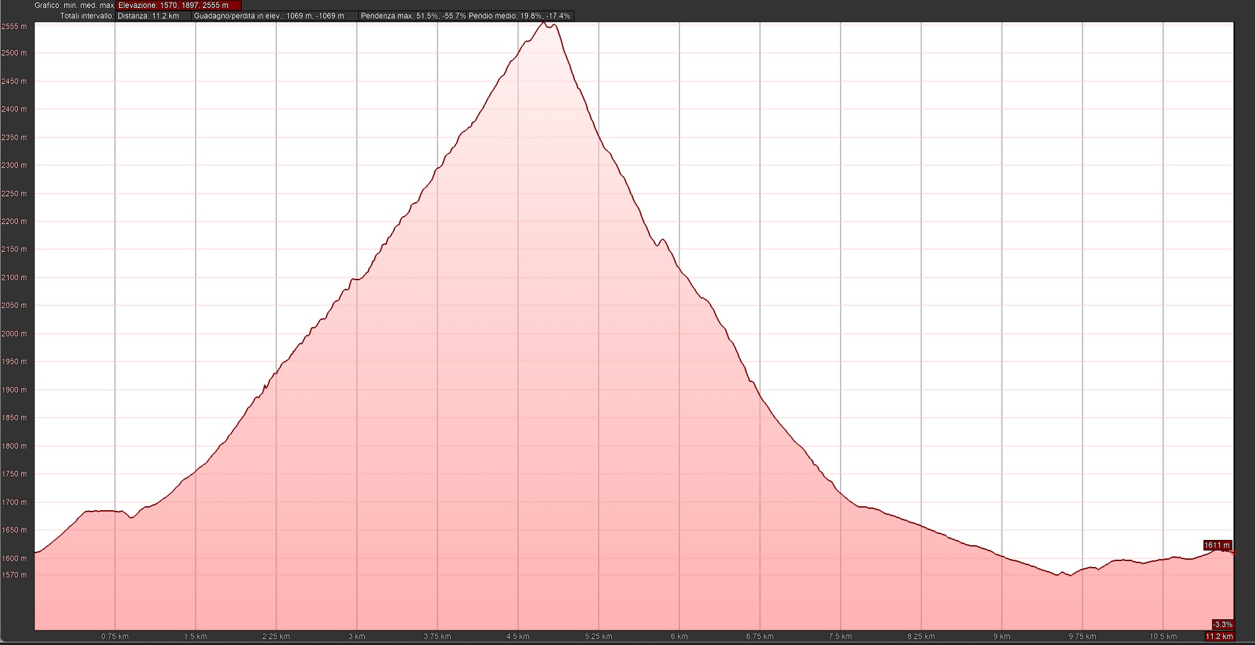Click the Grafico: min, med, max label

coord(74,5)
